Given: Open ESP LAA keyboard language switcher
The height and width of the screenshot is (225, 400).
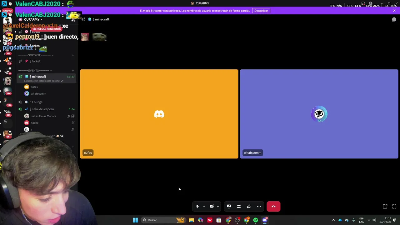Looking at the screenshot, I should (x=361, y=220).
